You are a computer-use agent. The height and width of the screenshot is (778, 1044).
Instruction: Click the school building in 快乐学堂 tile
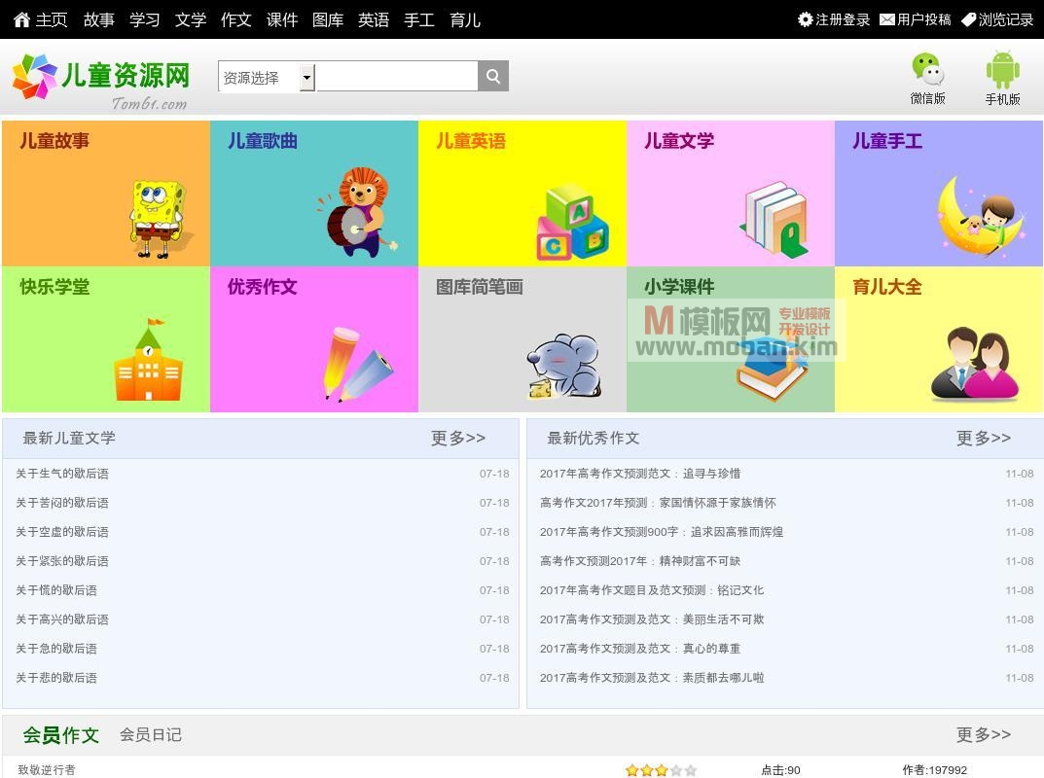point(149,360)
